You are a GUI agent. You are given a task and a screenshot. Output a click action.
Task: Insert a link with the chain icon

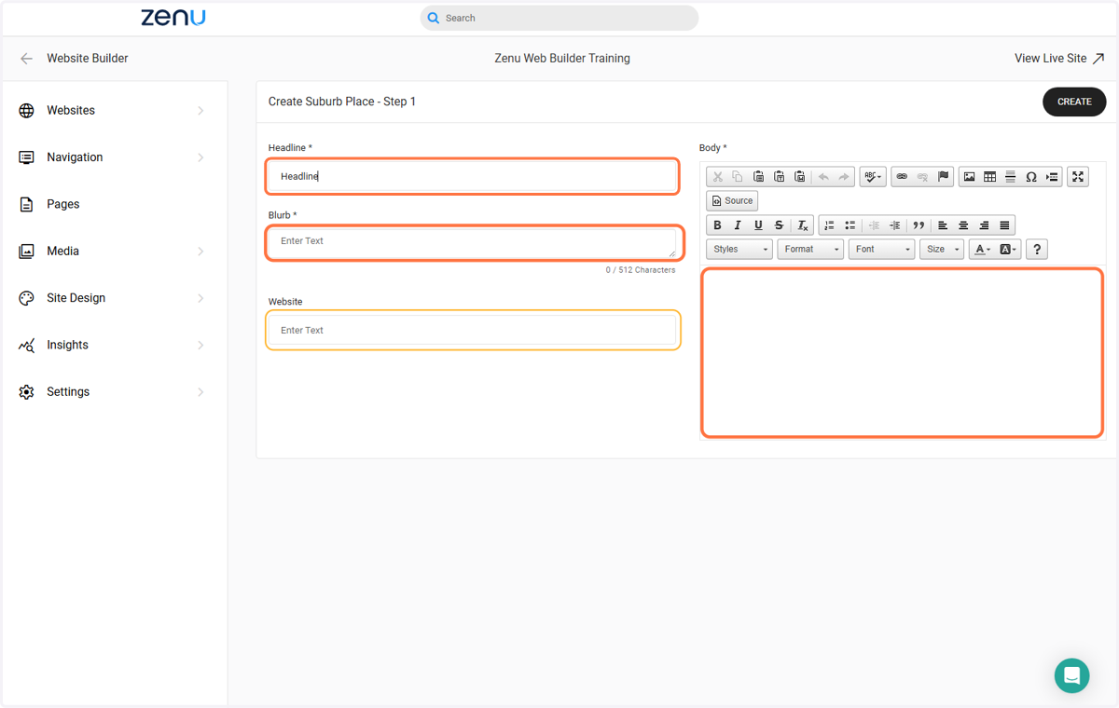902,177
